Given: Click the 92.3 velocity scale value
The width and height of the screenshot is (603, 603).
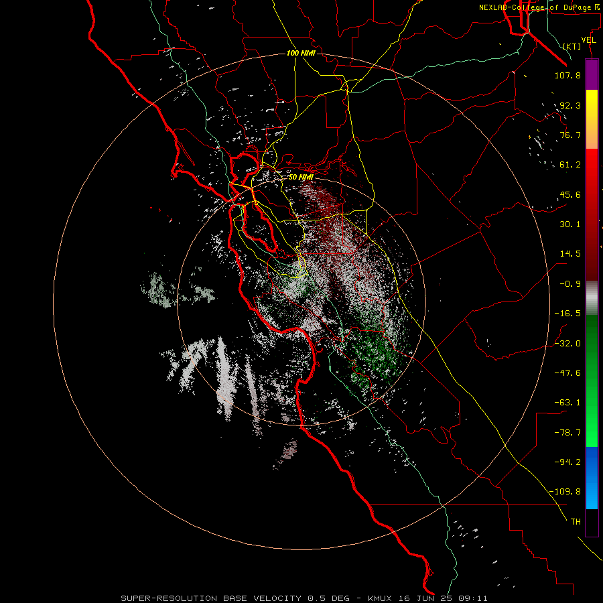Looking at the screenshot, I should (x=570, y=105).
